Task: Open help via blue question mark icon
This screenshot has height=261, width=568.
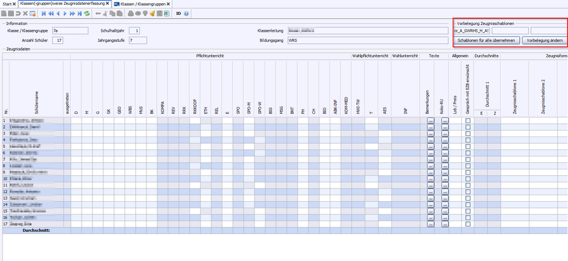Action: 187,13
